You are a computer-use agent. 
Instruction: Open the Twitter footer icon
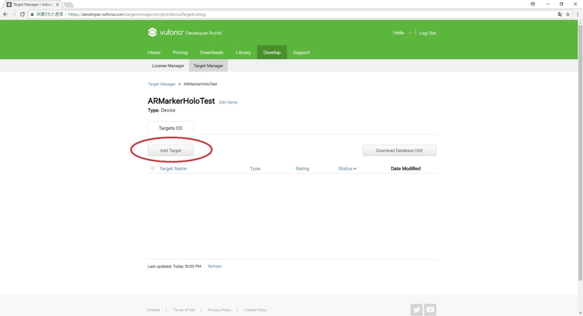click(x=416, y=309)
